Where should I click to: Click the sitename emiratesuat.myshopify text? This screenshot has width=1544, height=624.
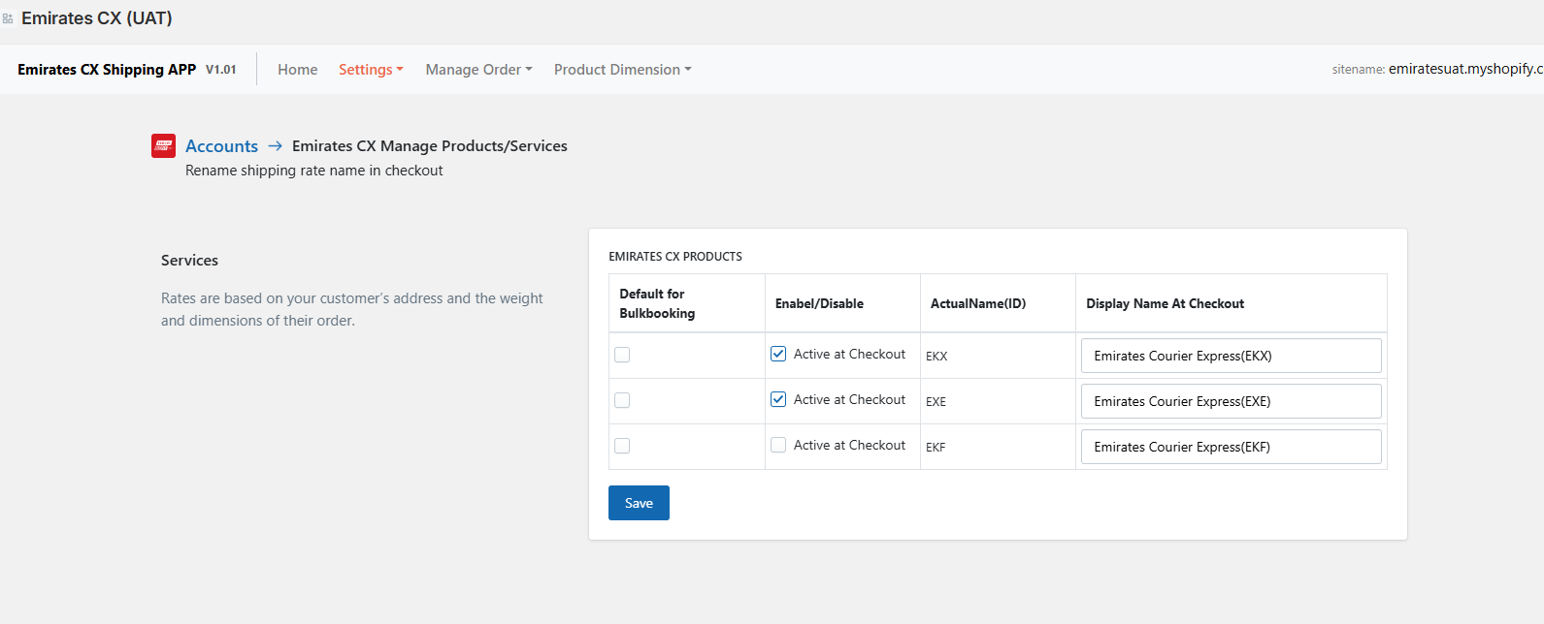pos(1437,69)
